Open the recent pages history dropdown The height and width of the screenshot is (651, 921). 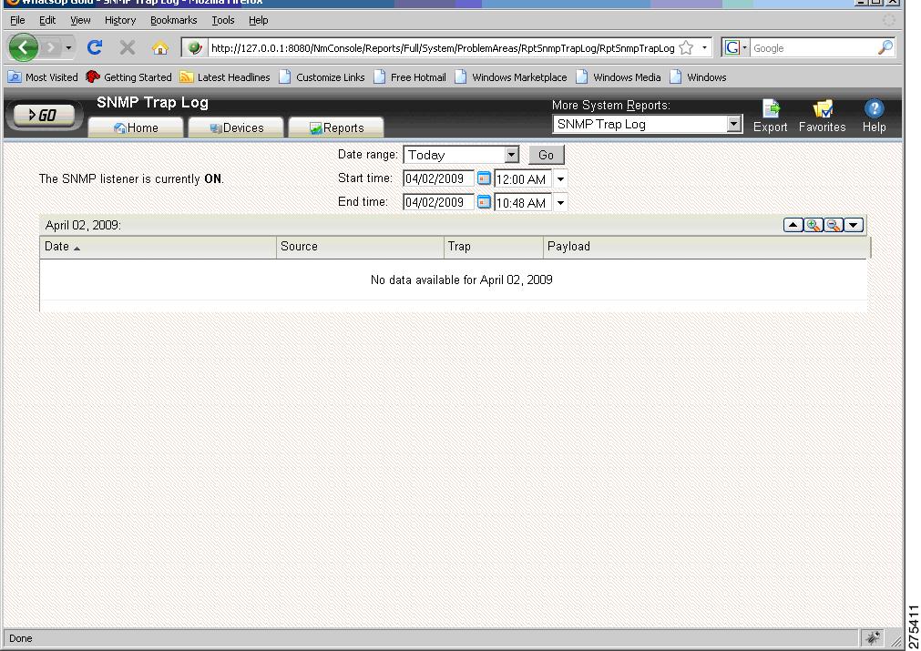point(68,47)
